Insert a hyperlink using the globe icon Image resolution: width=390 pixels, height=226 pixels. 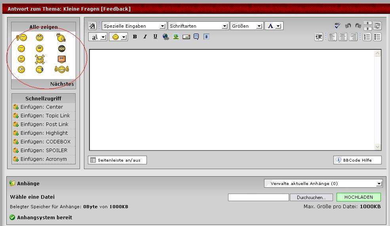166,37
